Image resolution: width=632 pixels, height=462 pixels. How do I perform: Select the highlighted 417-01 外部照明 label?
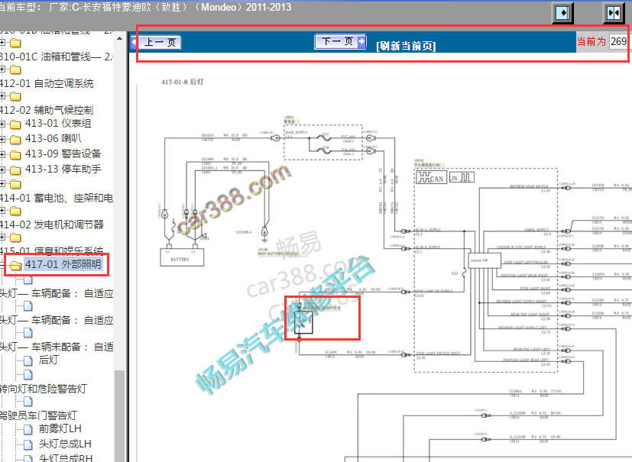[63, 264]
